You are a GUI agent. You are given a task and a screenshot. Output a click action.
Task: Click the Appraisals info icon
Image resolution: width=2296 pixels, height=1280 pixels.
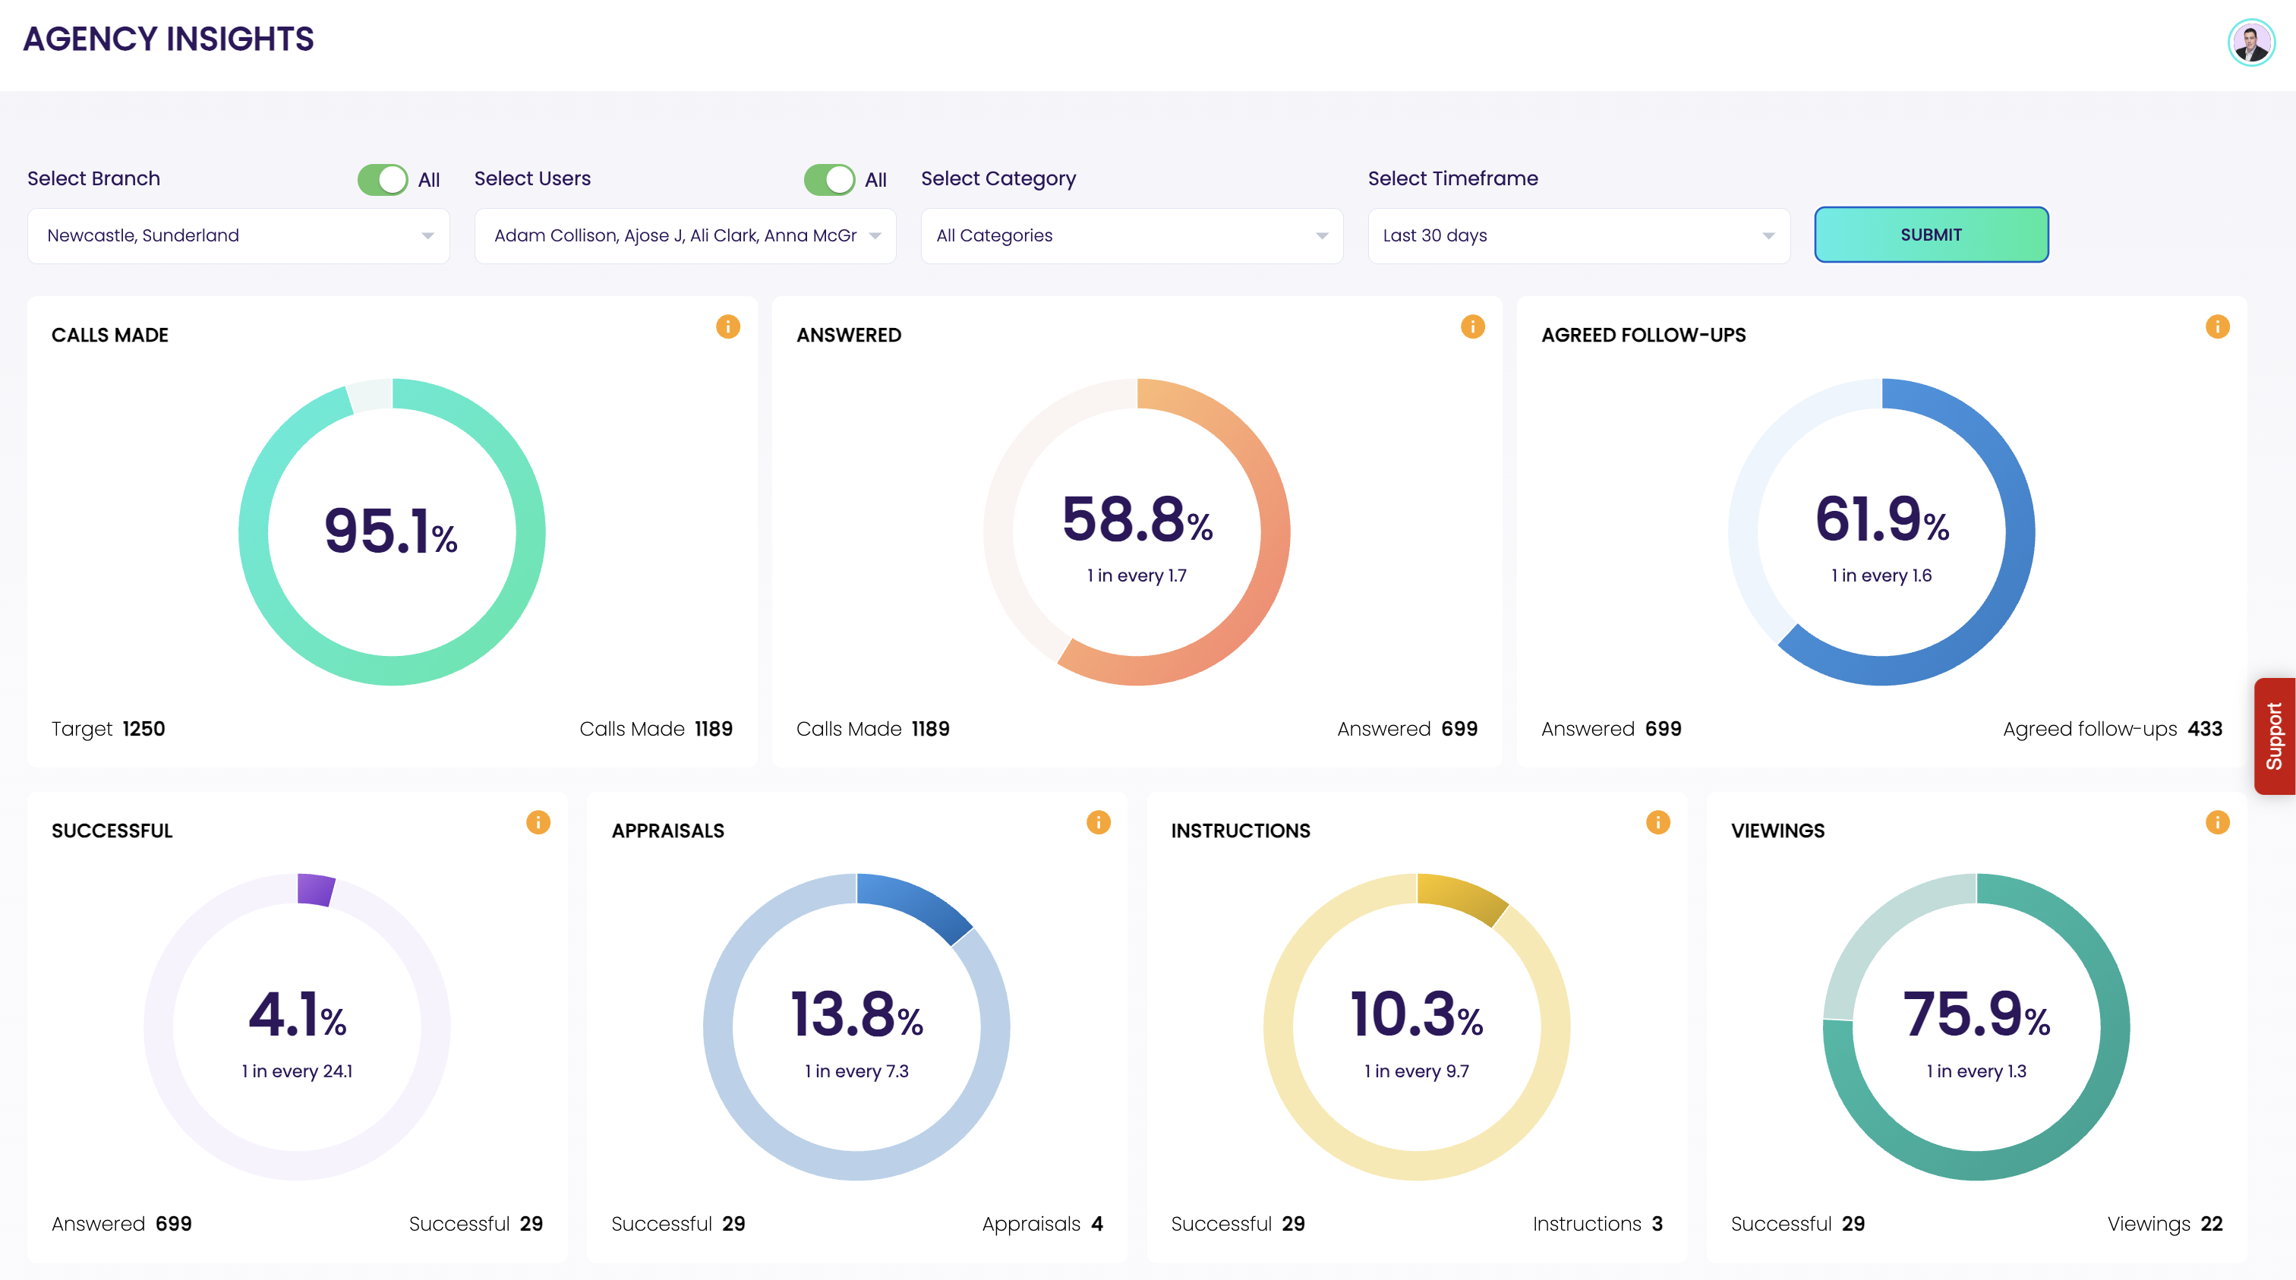pyautogui.click(x=1098, y=822)
